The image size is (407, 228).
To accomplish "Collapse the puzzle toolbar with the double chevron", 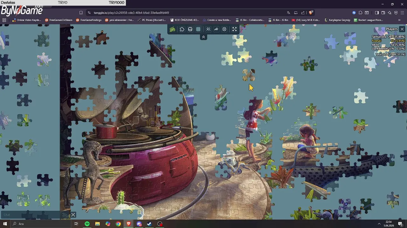I will [203, 37].
